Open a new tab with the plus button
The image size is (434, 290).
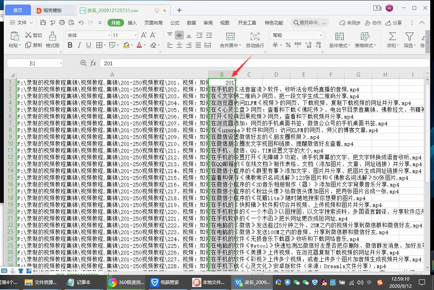pyautogui.click(x=179, y=10)
